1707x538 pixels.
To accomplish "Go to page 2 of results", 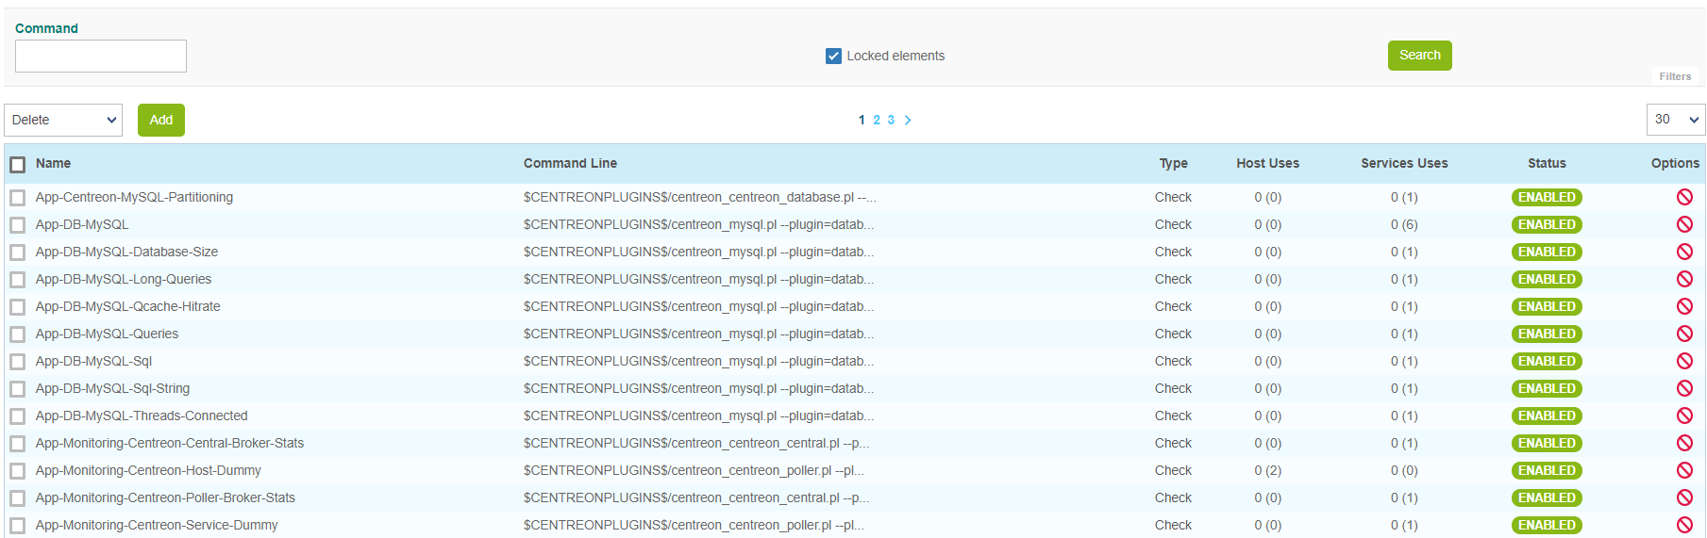I will (x=877, y=120).
